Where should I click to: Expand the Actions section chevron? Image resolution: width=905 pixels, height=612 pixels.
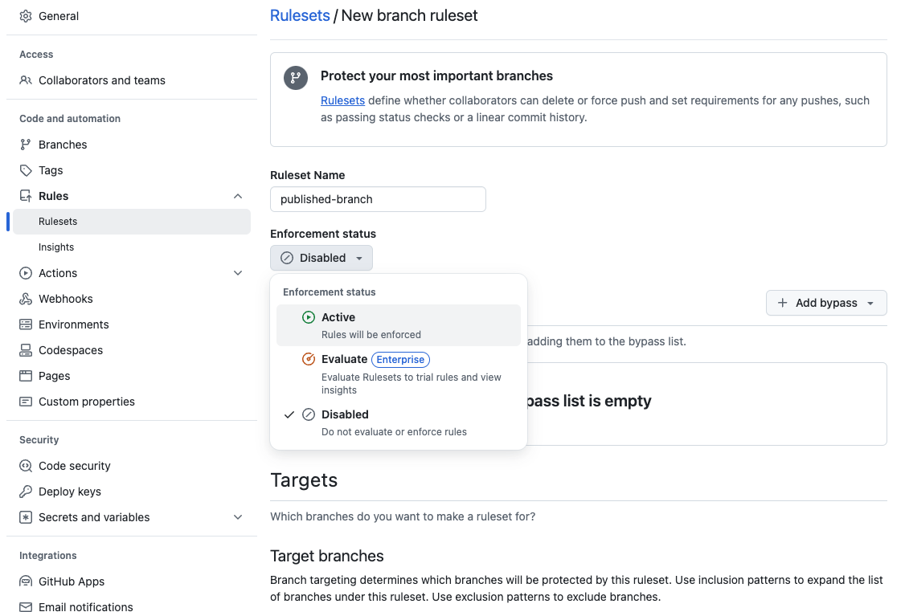[238, 273]
